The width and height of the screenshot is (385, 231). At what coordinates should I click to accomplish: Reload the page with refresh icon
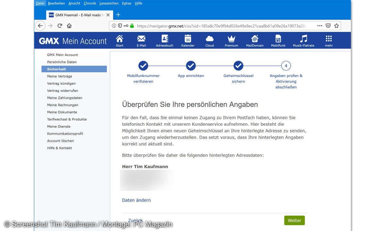[x=60, y=26]
